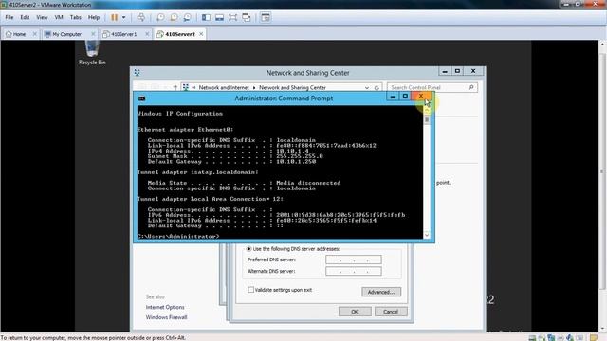Open the snapshot manager from the toolbar
The width and height of the screenshot is (607, 341).
pos(188,17)
